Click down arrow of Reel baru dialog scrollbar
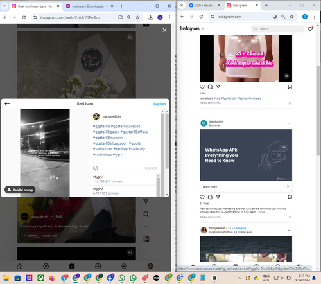 (167, 195)
